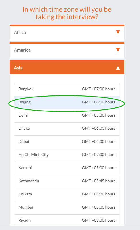The width and height of the screenshot is (140, 230).
Task: Choose Ho Chi Minh City time zone
Action: tap(67, 155)
